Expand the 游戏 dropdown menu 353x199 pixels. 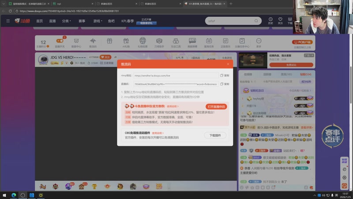pos(98,21)
